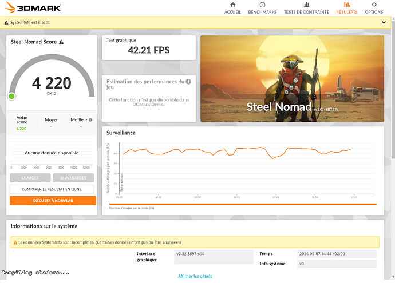Click the 42.21 FPS value
Screen dimensions: 395x283
coord(149,50)
